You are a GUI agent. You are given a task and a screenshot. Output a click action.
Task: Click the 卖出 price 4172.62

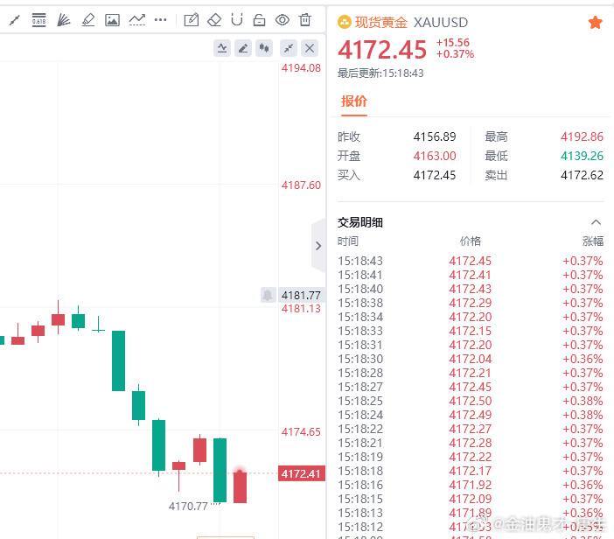tap(582, 175)
